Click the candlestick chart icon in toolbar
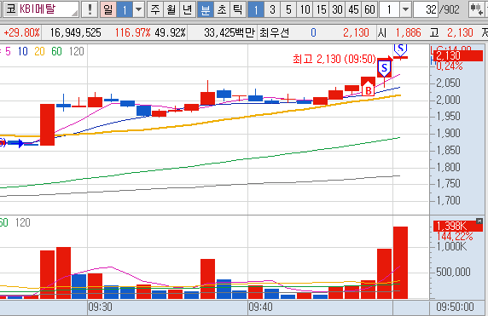488x316 pixels. (x=476, y=9)
